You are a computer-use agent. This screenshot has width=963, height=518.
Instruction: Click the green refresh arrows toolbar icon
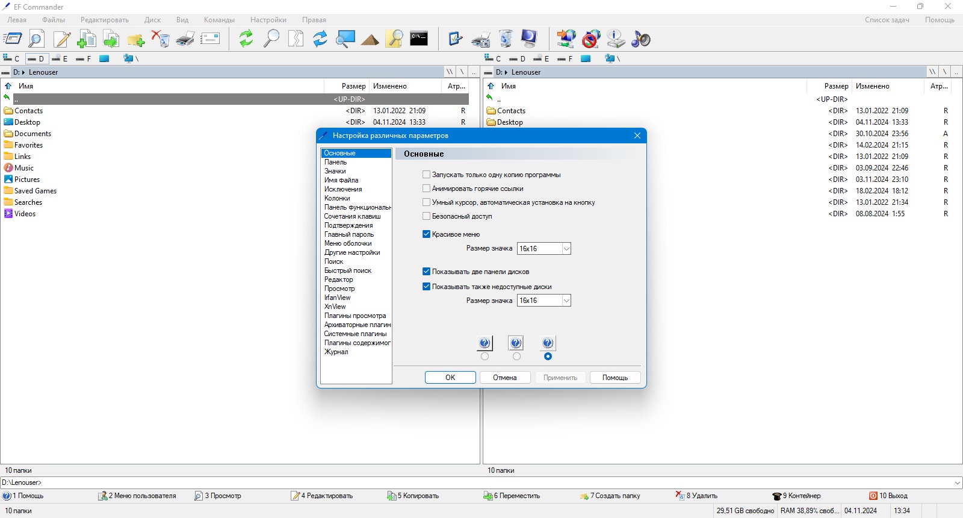point(246,39)
